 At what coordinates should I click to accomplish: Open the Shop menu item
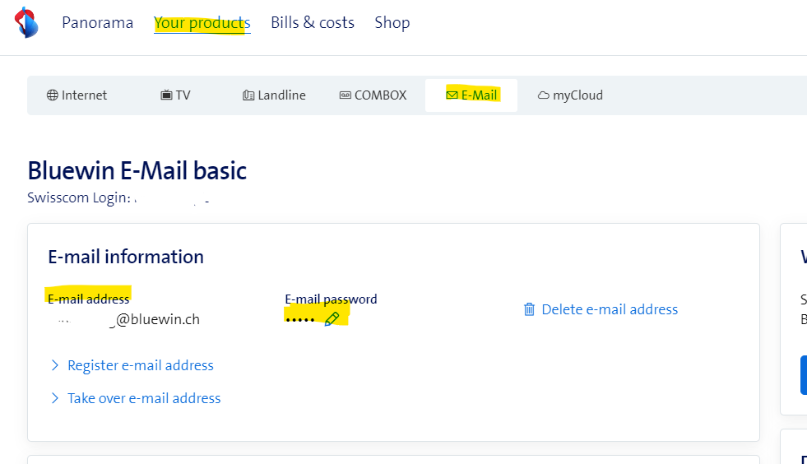(x=392, y=22)
